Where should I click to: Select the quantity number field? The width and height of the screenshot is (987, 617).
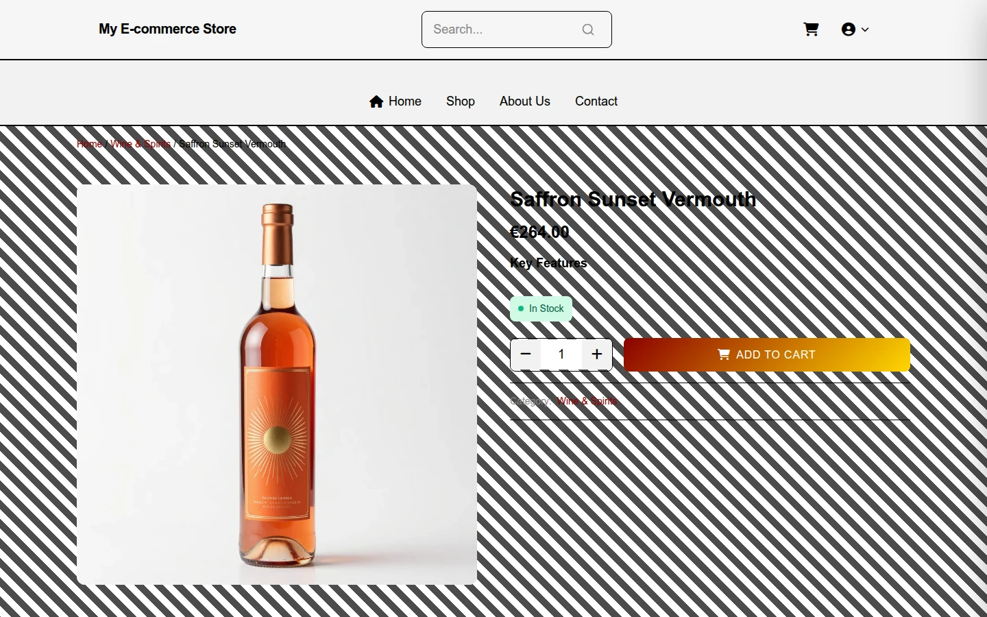pos(561,354)
